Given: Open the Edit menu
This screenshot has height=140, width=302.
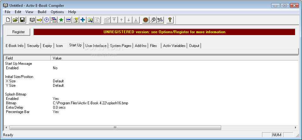Looking at the screenshot, I should click(18, 12).
